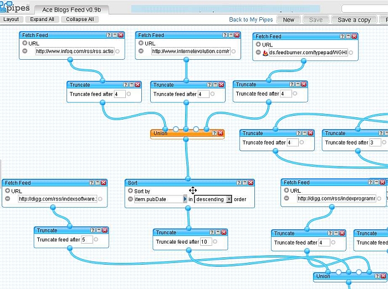The height and width of the screenshot is (289, 388).
Task: Open the descending order dropdown in Sort
Action: point(229,199)
